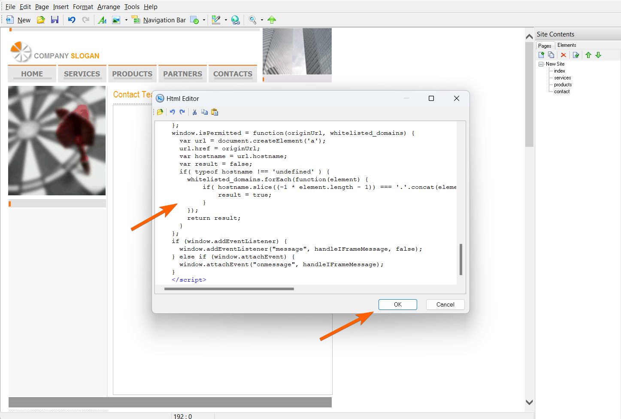Collapse the New Site tree node
The image size is (621, 419).
(x=541, y=64)
